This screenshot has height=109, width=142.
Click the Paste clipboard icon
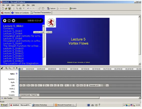[20, 8]
